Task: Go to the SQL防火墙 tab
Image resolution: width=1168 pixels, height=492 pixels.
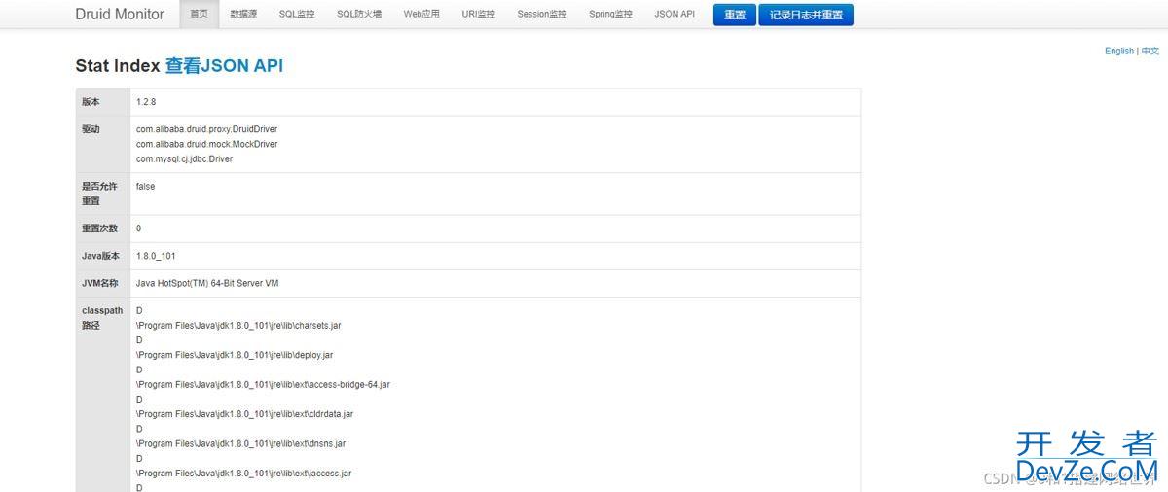Action: pos(359,15)
